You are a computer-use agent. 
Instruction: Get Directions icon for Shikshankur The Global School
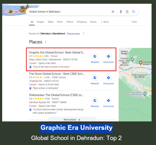tap(108, 100)
